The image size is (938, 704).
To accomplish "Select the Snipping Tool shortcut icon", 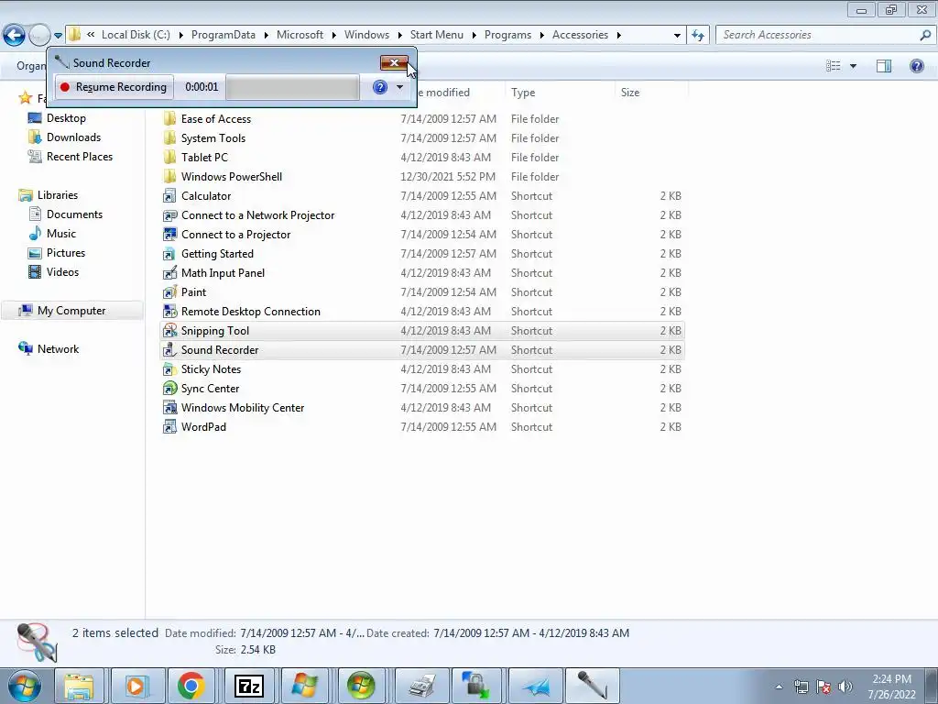I will [x=169, y=330].
